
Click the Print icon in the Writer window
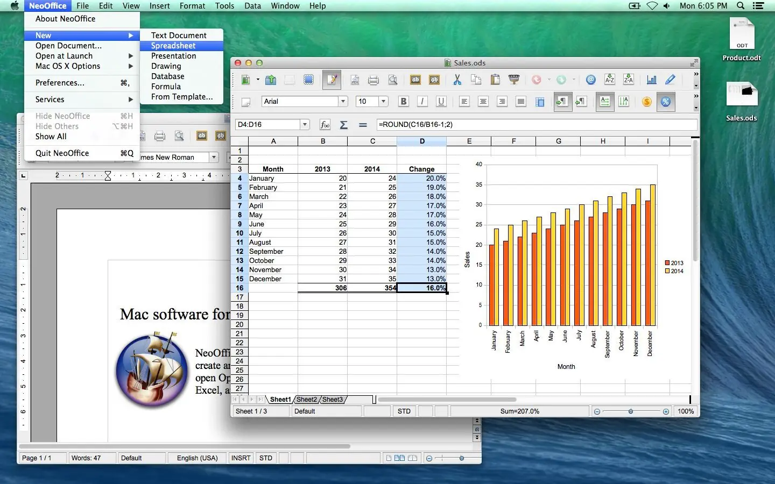point(160,136)
